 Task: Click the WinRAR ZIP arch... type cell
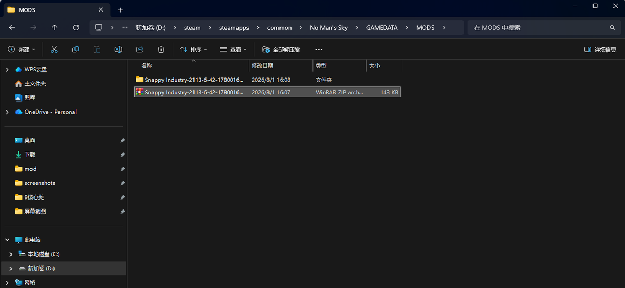340,92
